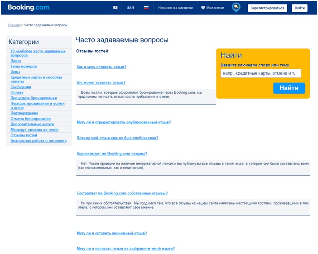Select Маршрут проезда до отеля category

coord(34,129)
